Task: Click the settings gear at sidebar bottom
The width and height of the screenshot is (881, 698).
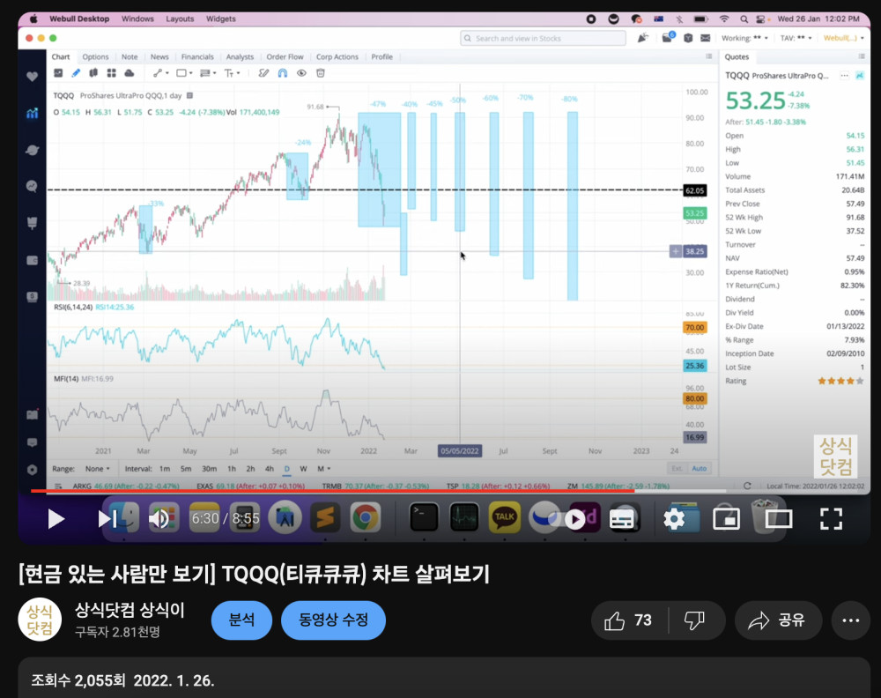Action: pyautogui.click(x=33, y=468)
